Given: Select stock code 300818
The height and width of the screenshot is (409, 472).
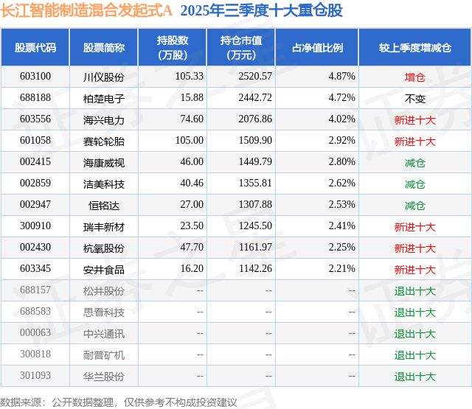Looking at the screenshot, I should click(x=35, y=354).
